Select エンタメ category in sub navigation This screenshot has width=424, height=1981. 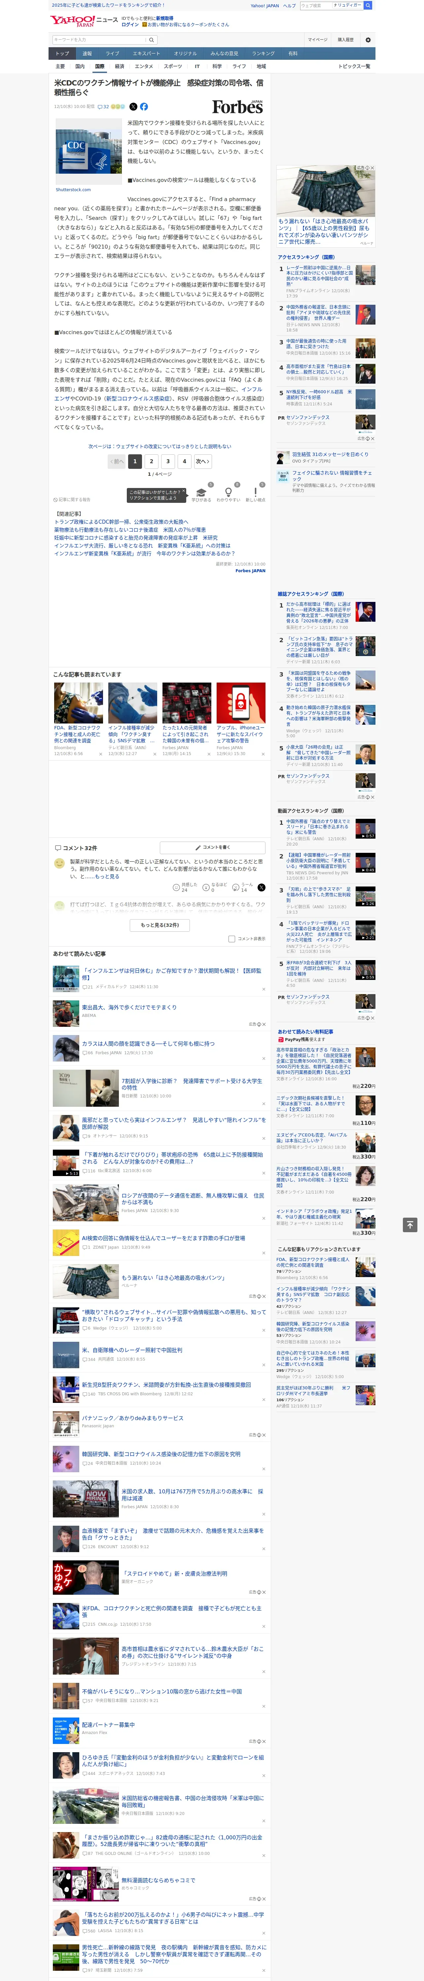pos(144,66)
